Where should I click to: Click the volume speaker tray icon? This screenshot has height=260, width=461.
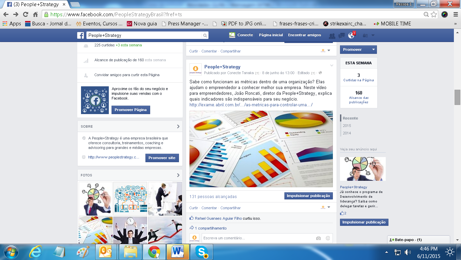tap(408, 252)
